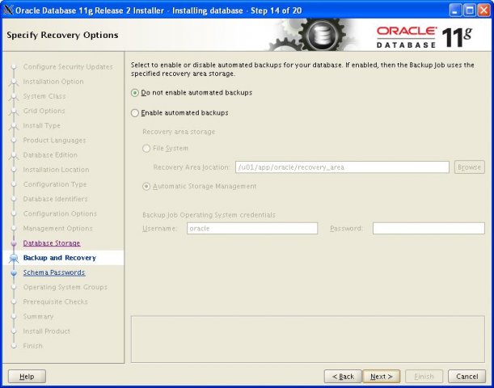Screen dimensions: 494x388
Task: Click the Recovery Area location field
Action: (342, 167)
